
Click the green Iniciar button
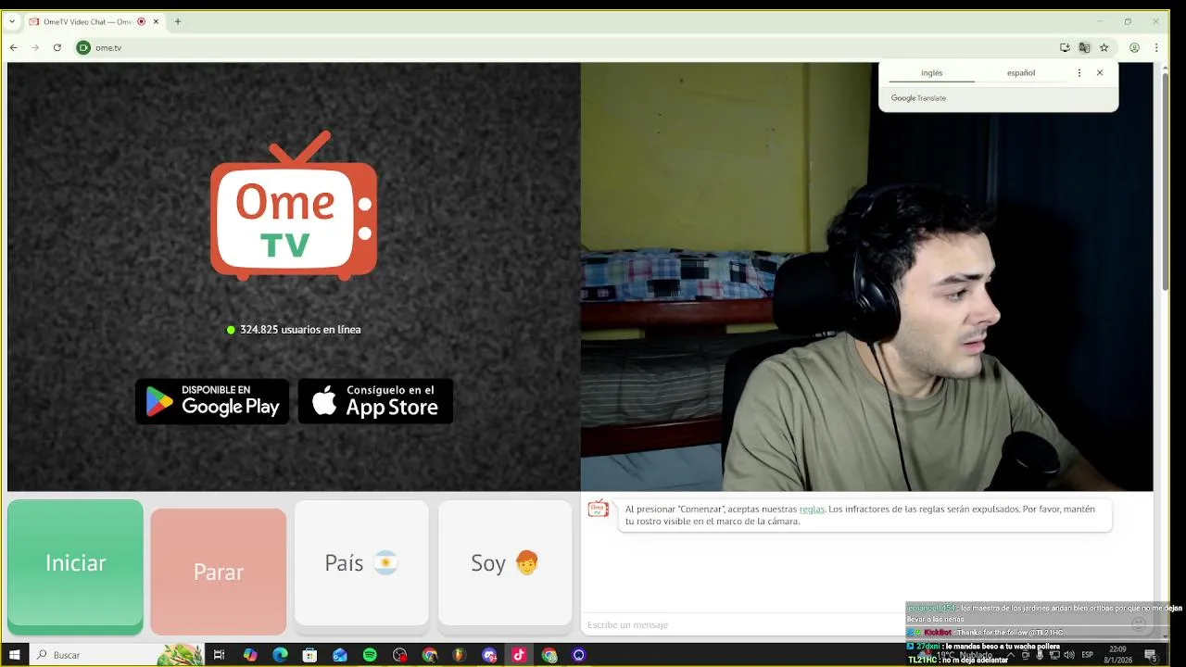[x=75, y=563]
